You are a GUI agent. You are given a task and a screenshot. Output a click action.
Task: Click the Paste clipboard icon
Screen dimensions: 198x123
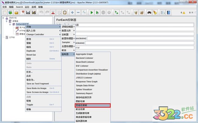pyautogui.click(x=65, y=12)
